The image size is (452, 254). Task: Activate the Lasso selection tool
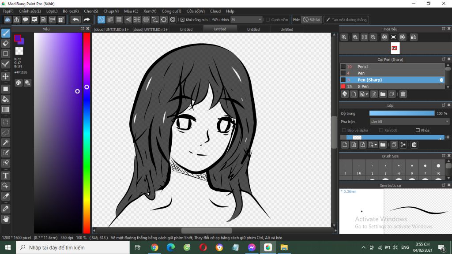point(5,132)
